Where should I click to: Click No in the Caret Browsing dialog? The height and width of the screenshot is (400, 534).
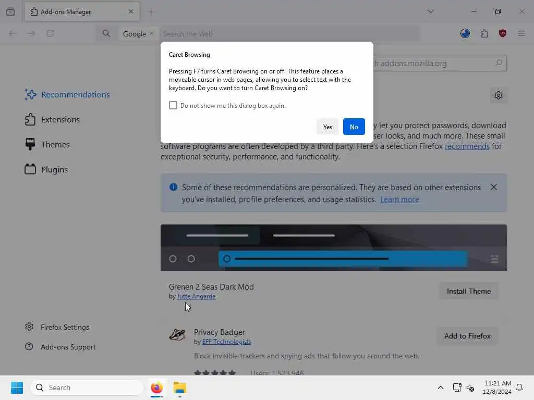coord(354,127)
